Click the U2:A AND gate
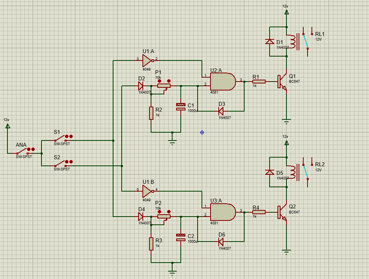 tap(223, 82)
